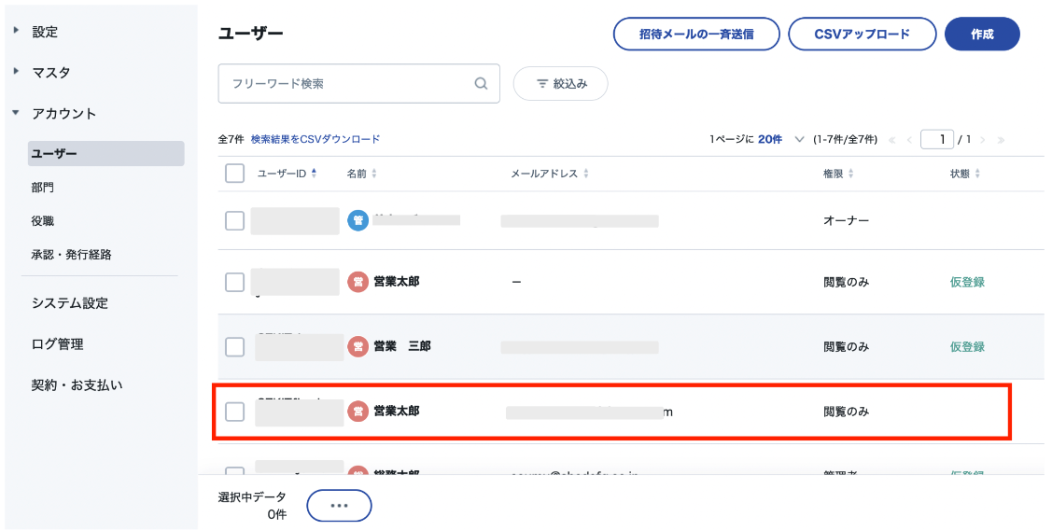
Task: Click the (1-7件/全7件) range text
Action: coord(845,140)
